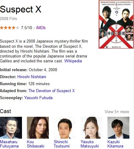
Task: Click the orange star rating icons
Action: (9, 28)
